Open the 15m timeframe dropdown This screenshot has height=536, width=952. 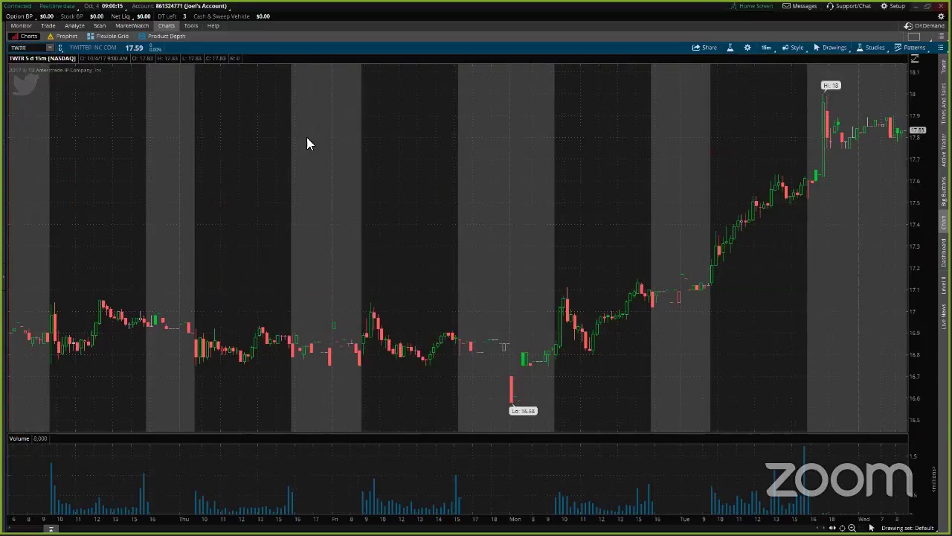coord(766,48)
